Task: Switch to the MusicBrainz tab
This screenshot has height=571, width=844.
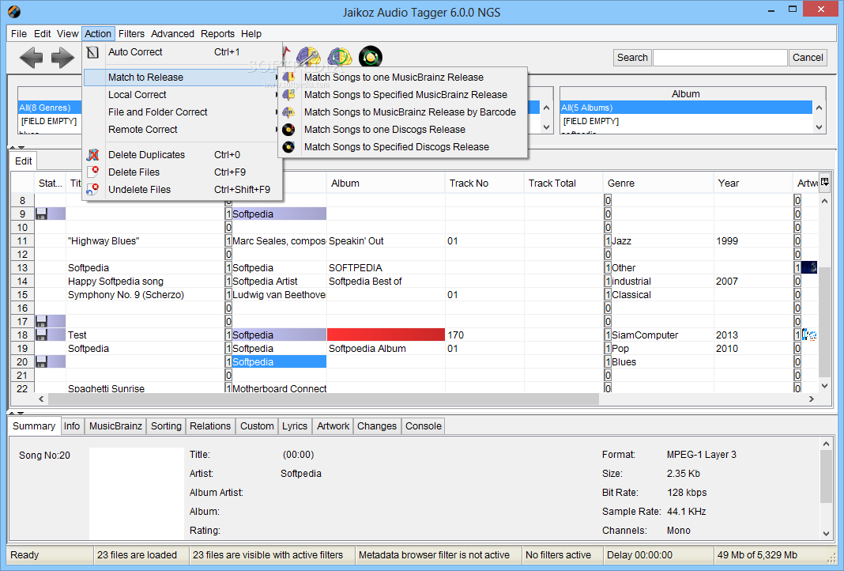Action: click(115, 426)
